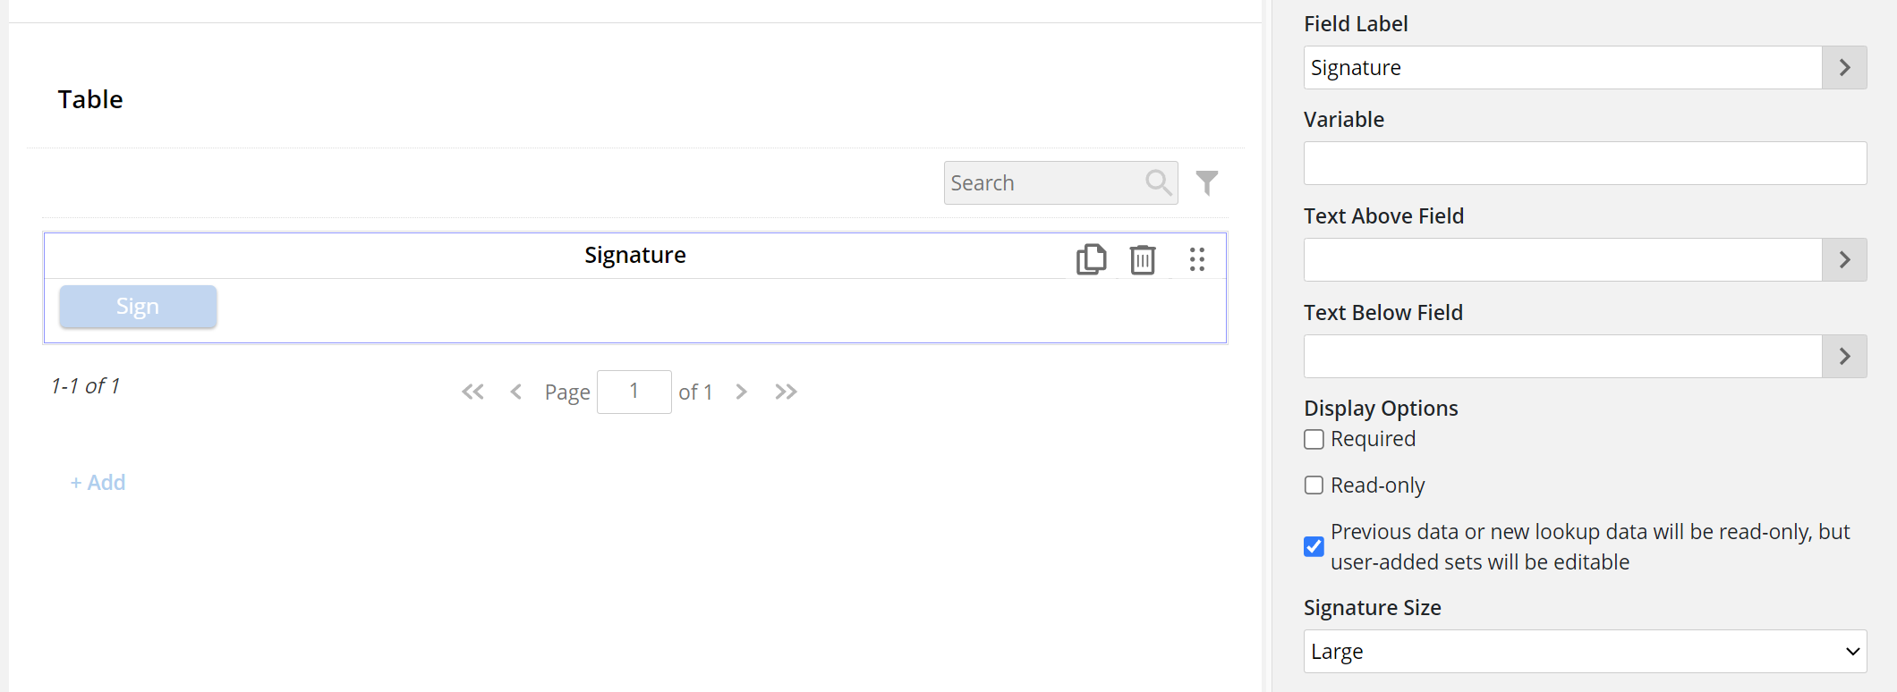
Task: Click the + Add link
Action: [98, 483]
